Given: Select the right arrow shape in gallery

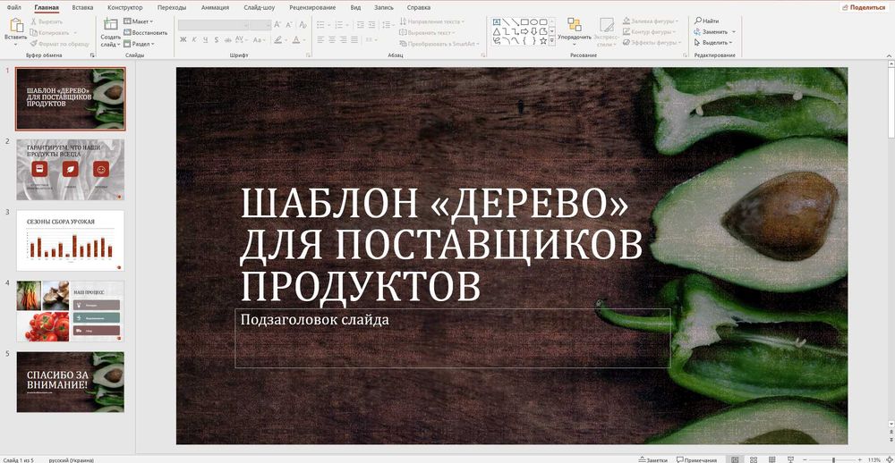Looking at the screenshot, I should point(524,31).
